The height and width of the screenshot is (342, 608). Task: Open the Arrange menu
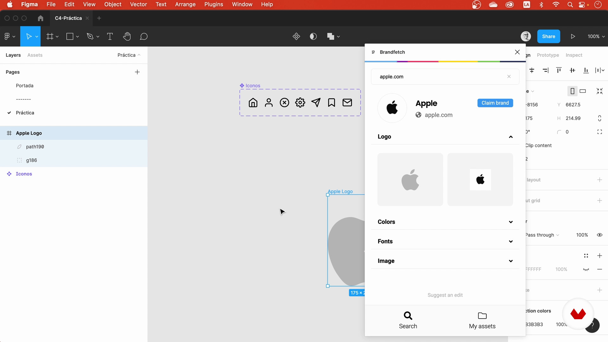(x=185, y=4)
